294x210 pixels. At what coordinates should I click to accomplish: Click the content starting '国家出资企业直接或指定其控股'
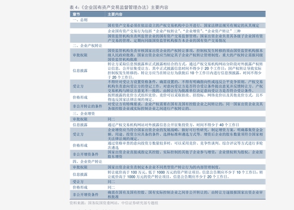185,155
